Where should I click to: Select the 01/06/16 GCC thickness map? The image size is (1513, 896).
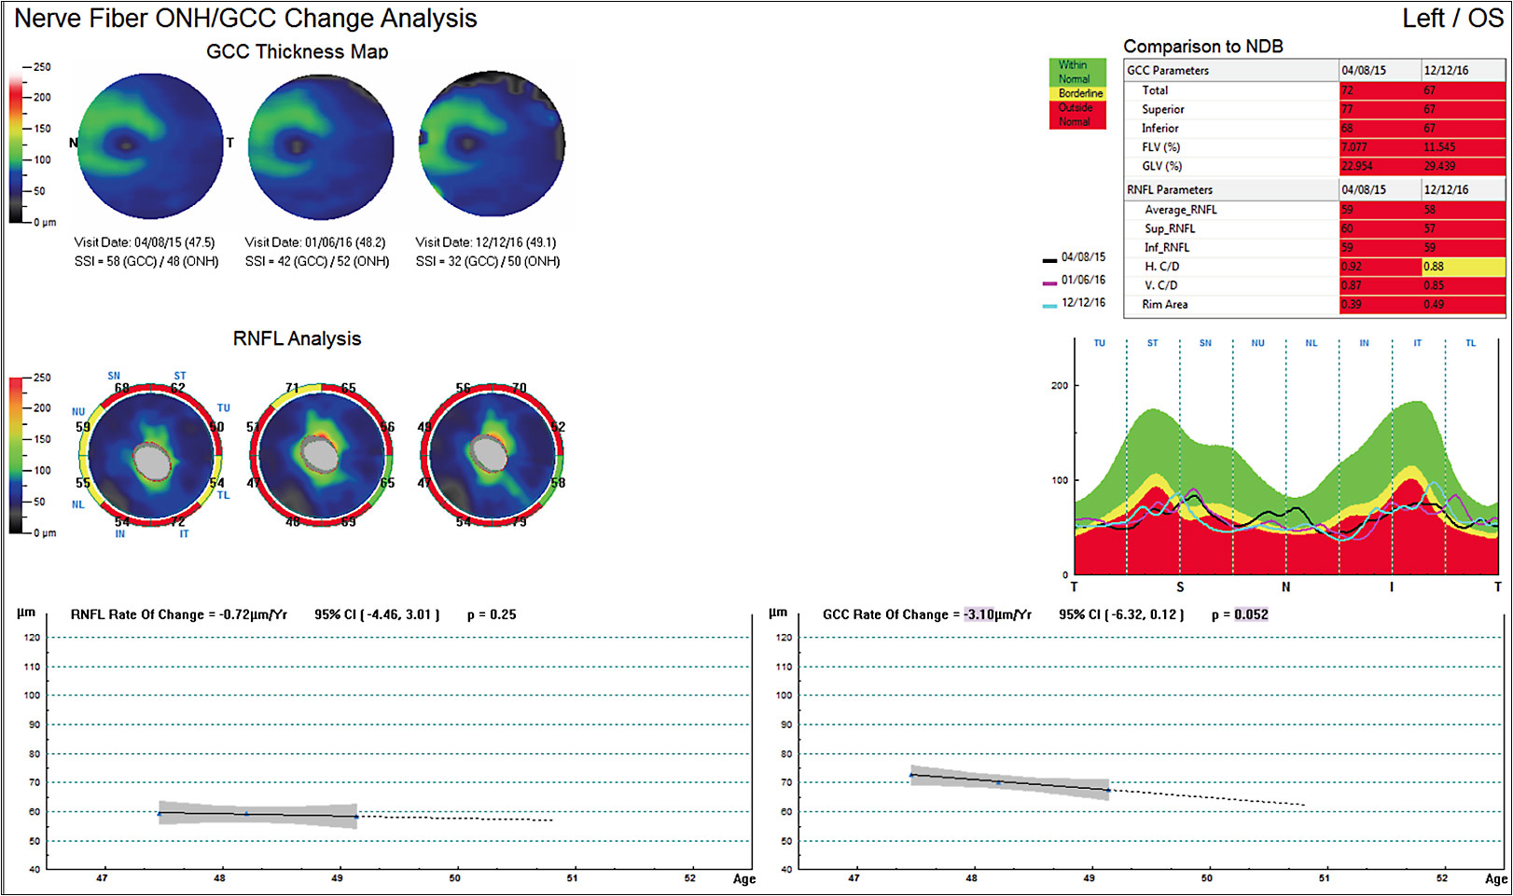(320, 145)
